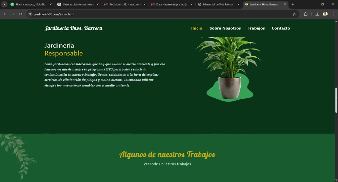Click the Jardinería Hnos. Barrera logo
338x182 pixels.
tap(73, 28)
